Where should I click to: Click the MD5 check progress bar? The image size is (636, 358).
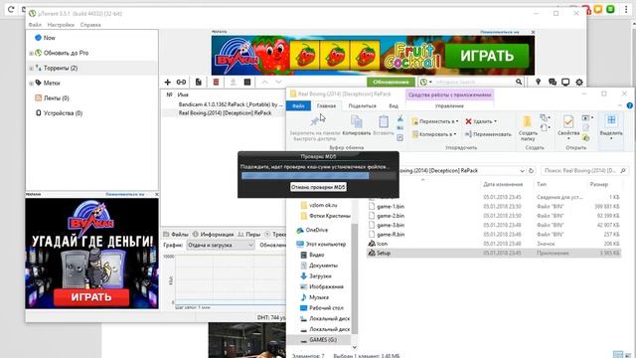(x=318, y=175)
